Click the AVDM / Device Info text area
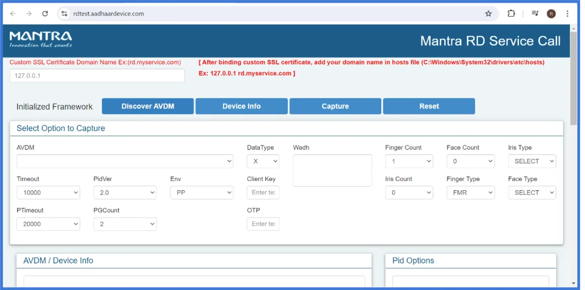Viewport: 585px width, 290px height. [x=194, y=281]
